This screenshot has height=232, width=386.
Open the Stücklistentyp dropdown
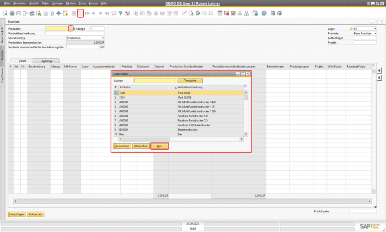(x=103, y=38)
